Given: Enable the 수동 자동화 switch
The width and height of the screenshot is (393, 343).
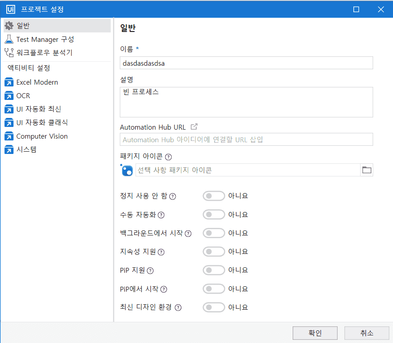Looking at the screenshot, I should tap(214, 214).
